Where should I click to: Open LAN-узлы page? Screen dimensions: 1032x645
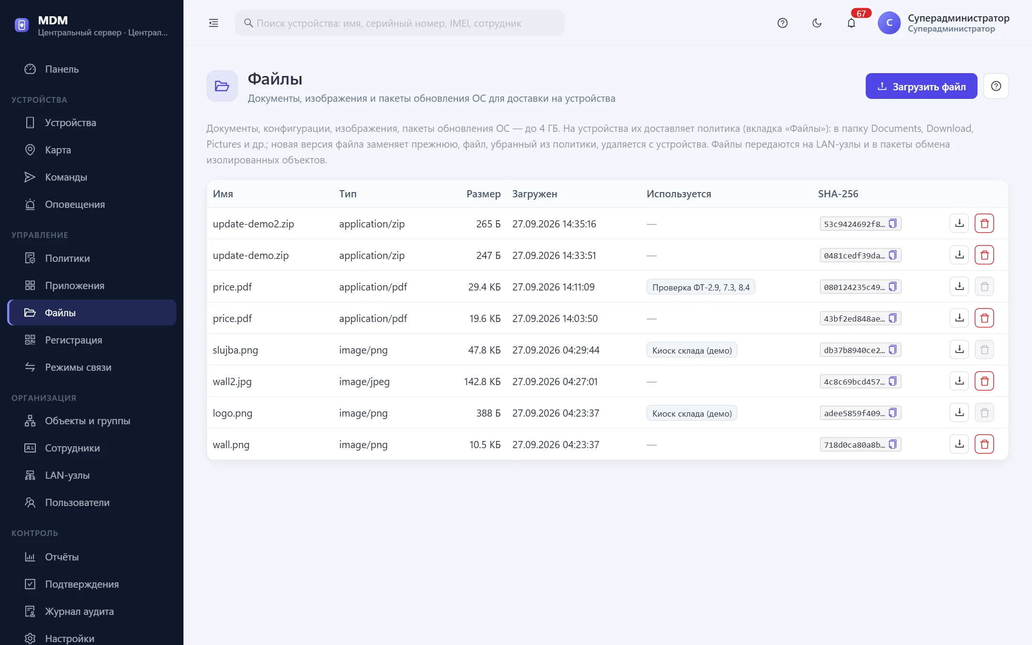click(x=92, y=475)
